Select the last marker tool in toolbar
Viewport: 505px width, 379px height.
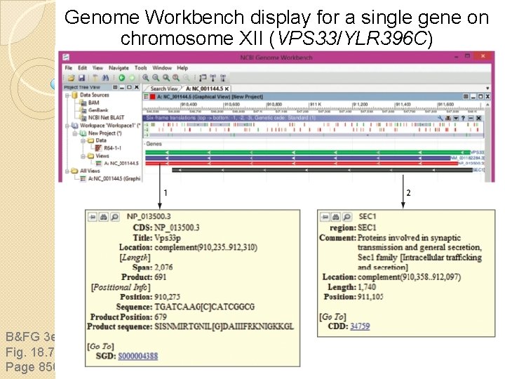[x=223, y=78]
